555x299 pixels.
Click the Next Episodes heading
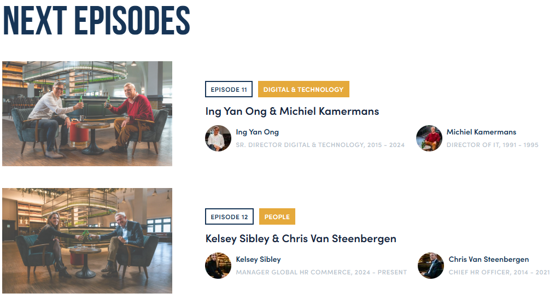pos(96,22)
